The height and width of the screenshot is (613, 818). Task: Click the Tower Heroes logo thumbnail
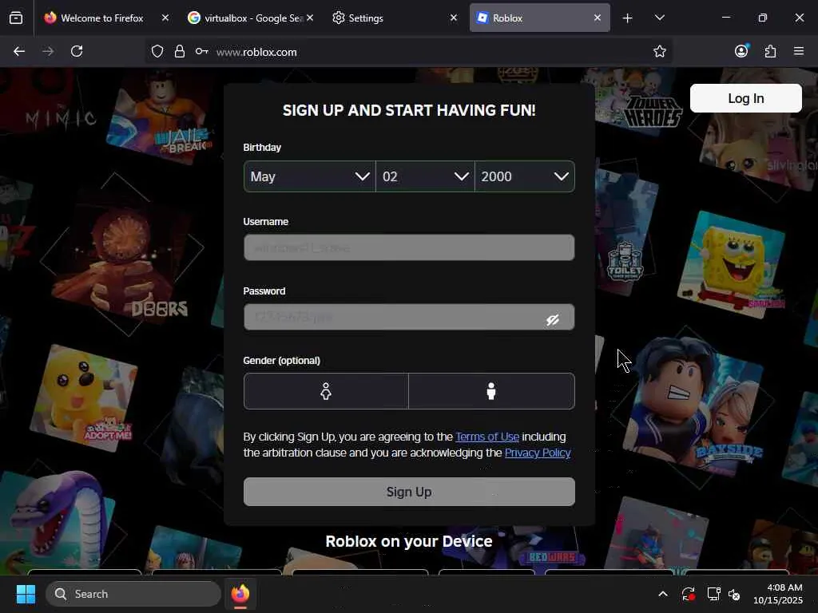(653, 111)
